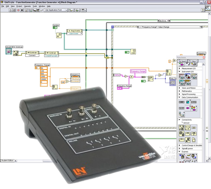Click the traffic light synchronization icon
The image size is (211, 189).
click(x=194, y=108)
